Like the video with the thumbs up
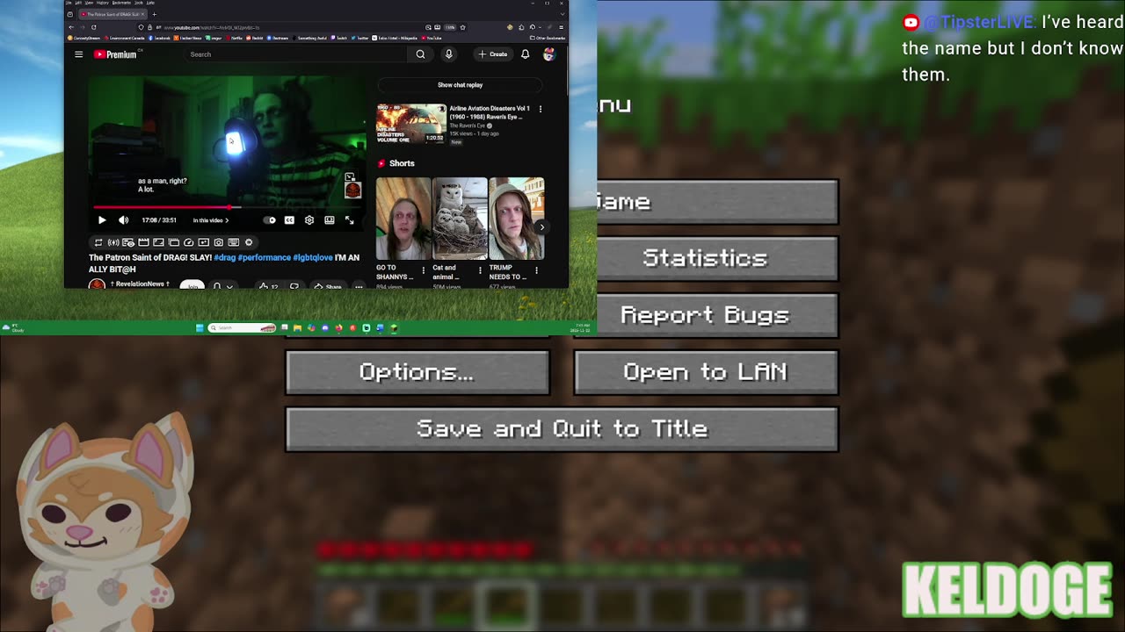 [x=267, y=286]
